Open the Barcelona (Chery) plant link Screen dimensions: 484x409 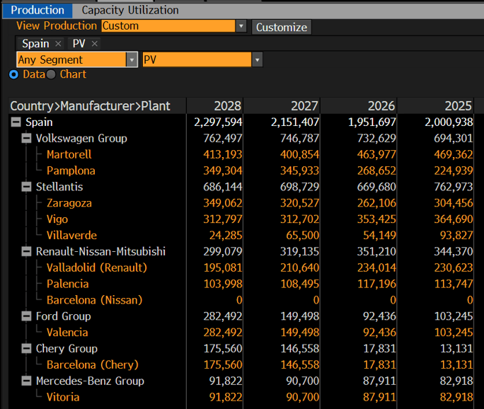[x=93, y=365]
